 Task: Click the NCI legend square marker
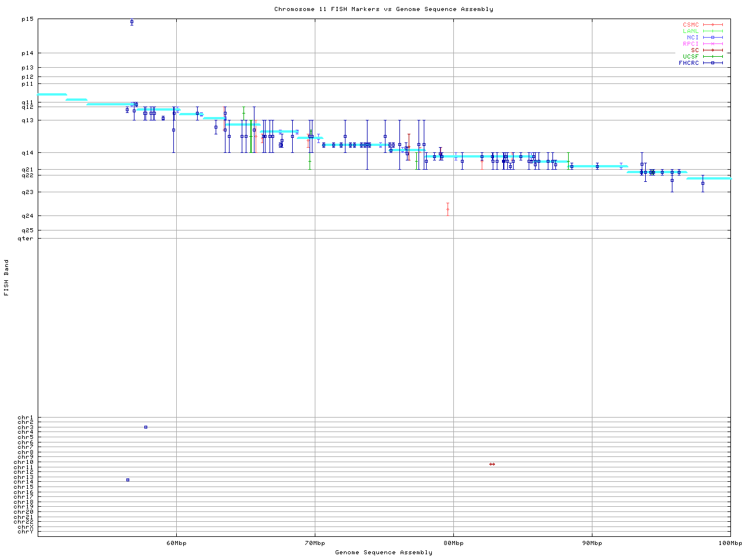(712, 37)
